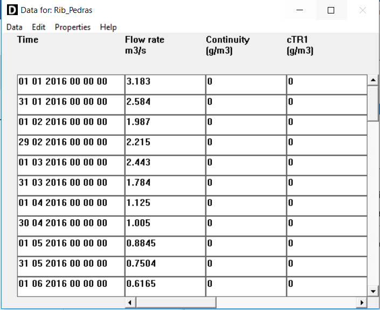Open the Edit menu
Viewport: 380px width, 310px height.
(39, 27)
